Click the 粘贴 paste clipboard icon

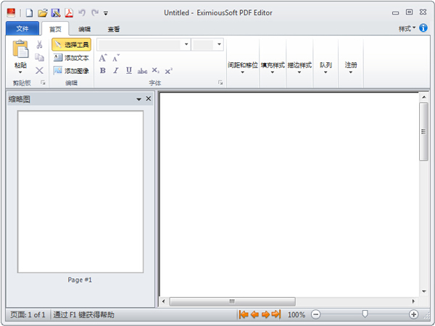pos(20,49)
